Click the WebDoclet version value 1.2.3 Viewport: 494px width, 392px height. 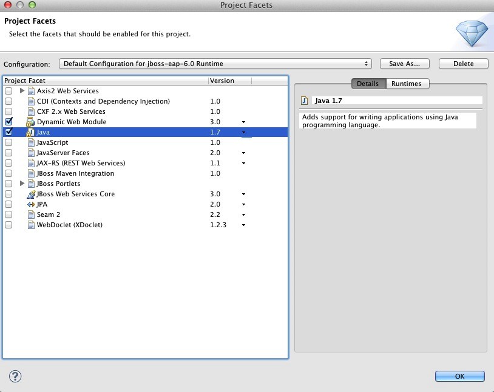pyautogui.click(x=218, y=225)
